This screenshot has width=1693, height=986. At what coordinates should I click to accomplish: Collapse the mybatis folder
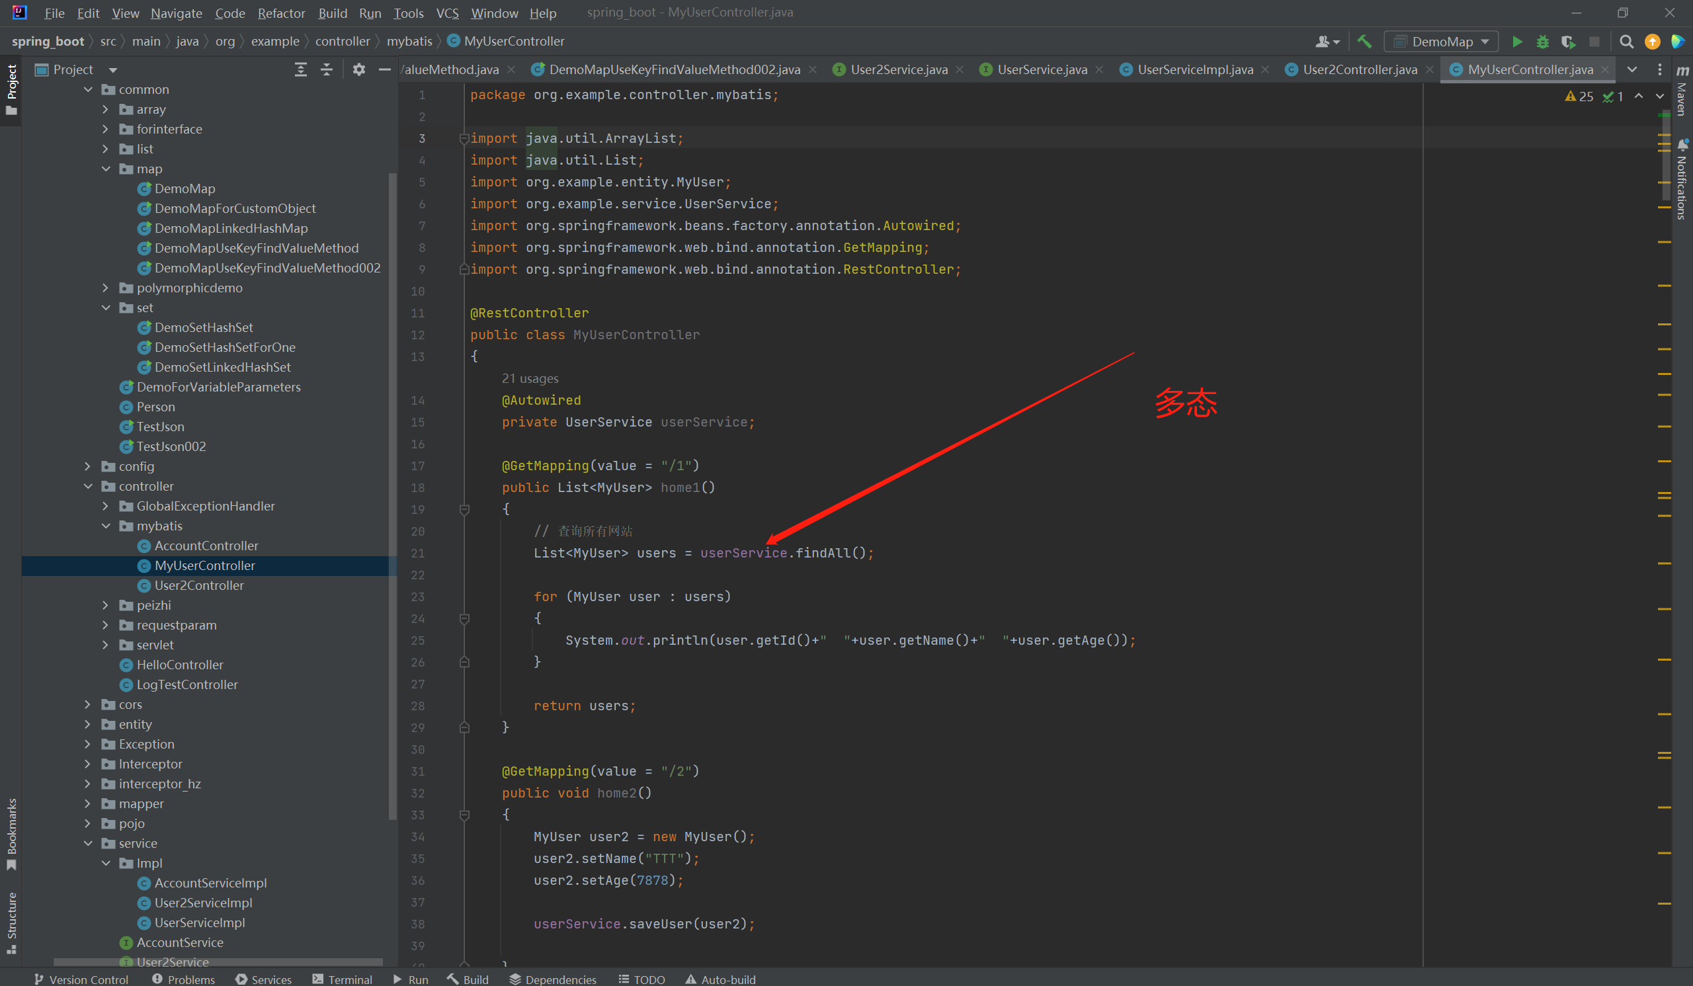(x=105, y=526)
